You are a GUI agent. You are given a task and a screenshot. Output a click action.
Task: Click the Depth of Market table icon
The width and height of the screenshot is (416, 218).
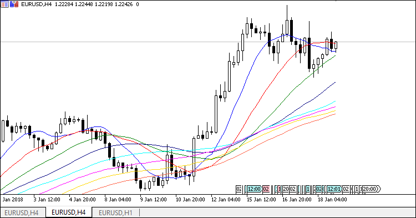pos(5,4)
